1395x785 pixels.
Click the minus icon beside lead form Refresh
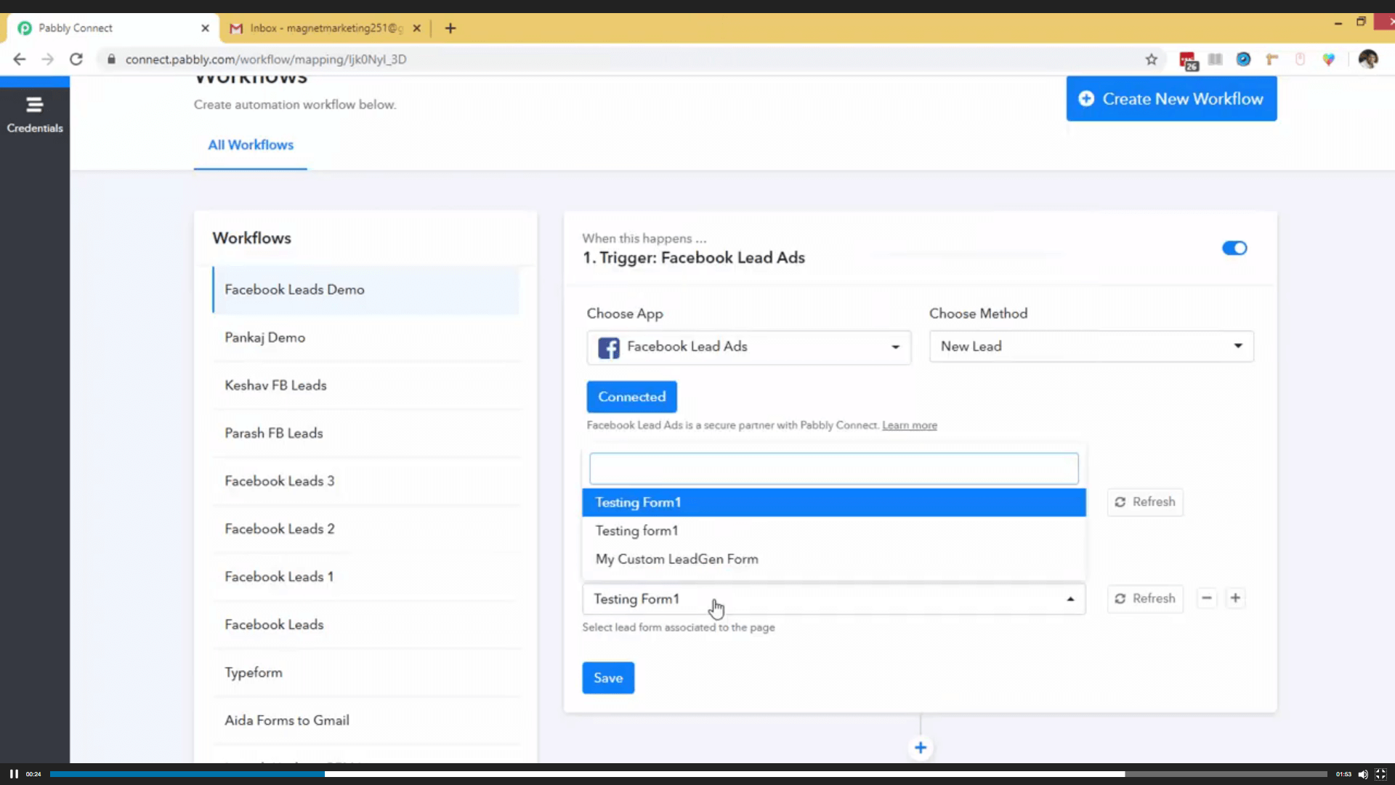click(1207, 598)
